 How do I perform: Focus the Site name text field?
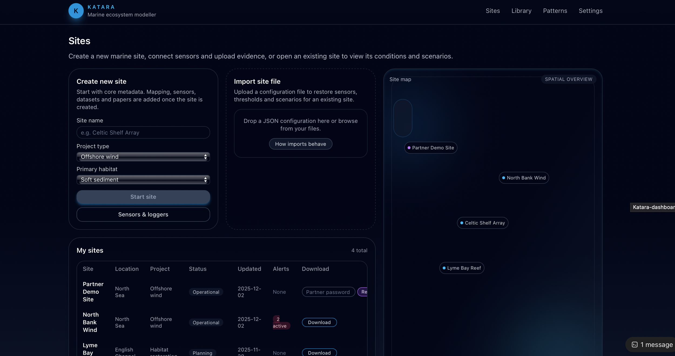(x=143, y=133)
